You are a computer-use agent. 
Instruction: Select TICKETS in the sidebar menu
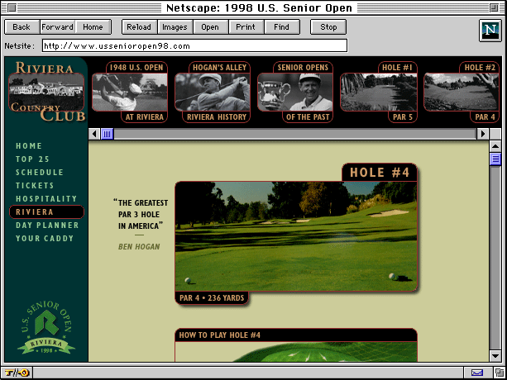35,186
